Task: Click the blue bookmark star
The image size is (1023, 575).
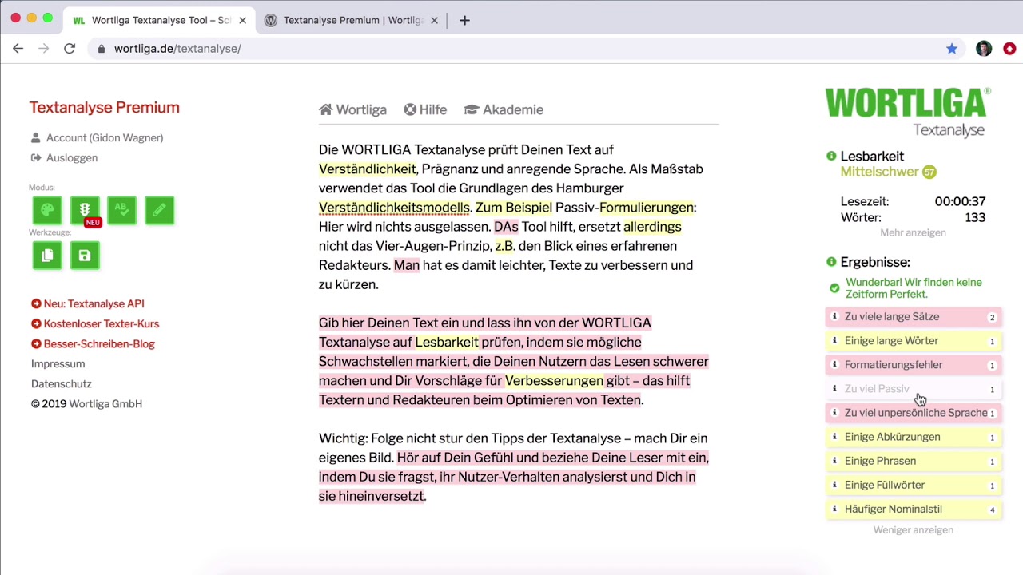Action: click(x=952, y=49)
